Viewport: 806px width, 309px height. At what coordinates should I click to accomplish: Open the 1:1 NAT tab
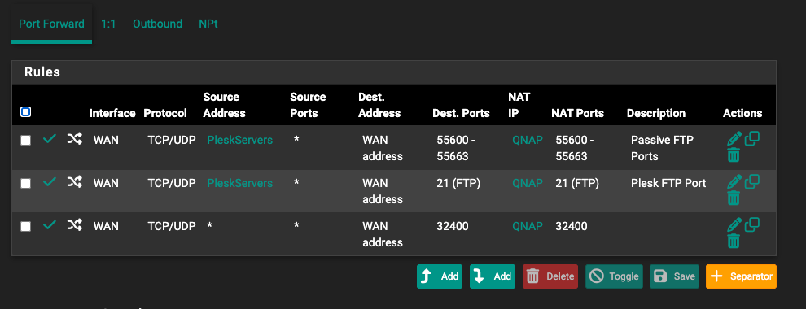(x=108, y=24)
